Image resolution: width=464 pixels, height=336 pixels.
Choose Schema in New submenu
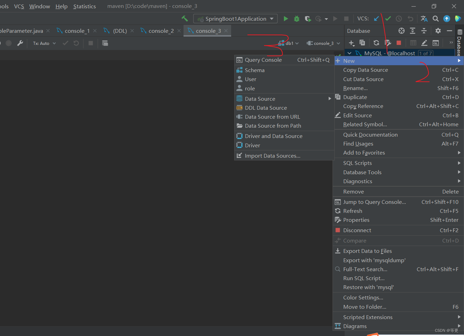(284, 70)
